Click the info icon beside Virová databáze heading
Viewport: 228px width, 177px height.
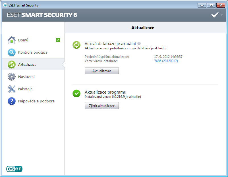139,43
